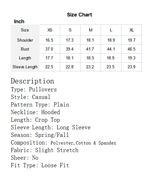
Task: Select the Type: Pullovers line
Action: [x=34, y=90]
